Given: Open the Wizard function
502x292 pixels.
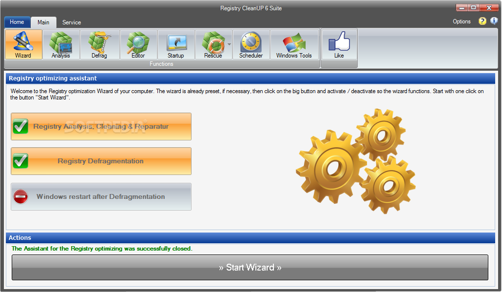Looking at the screenshot, I should [23, 44].
